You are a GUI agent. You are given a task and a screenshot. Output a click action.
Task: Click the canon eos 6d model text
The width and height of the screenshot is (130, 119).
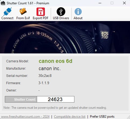[55, 61]
